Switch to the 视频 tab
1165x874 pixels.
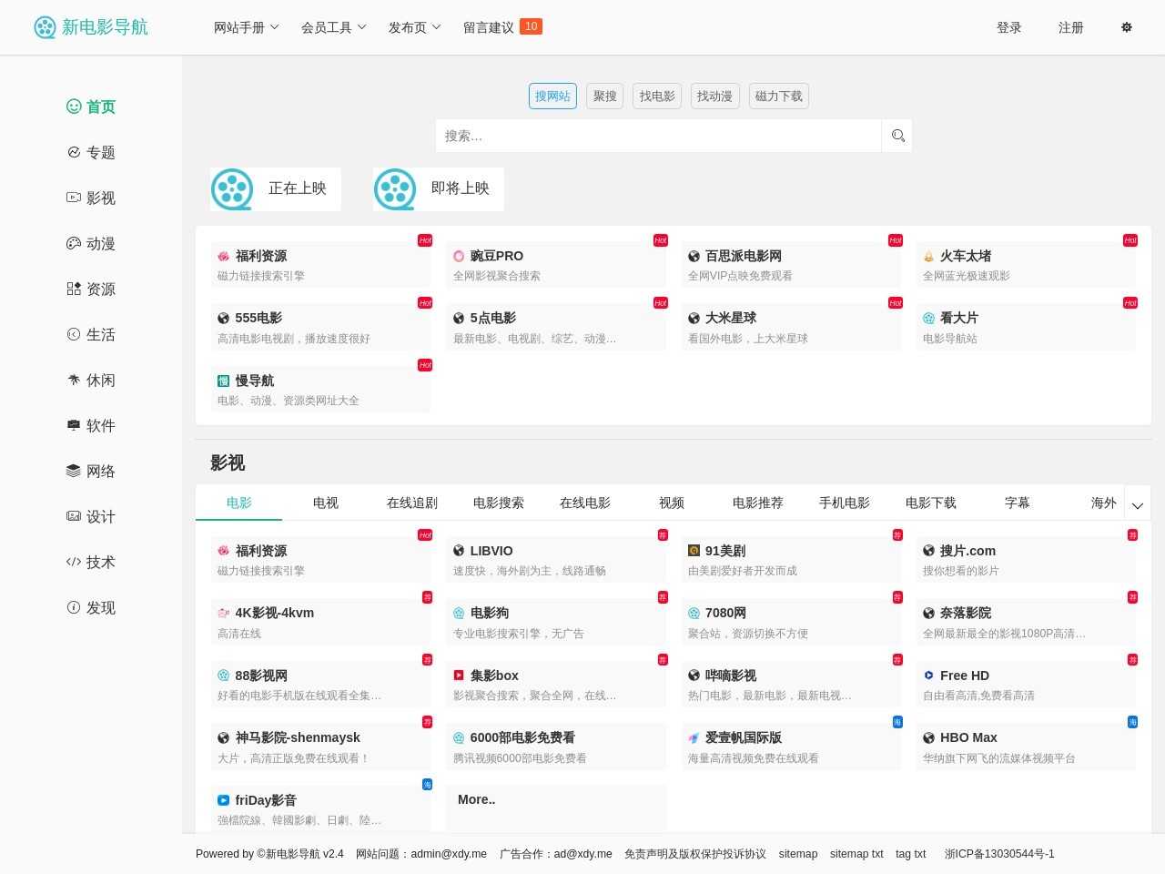(x=672, y=503)
